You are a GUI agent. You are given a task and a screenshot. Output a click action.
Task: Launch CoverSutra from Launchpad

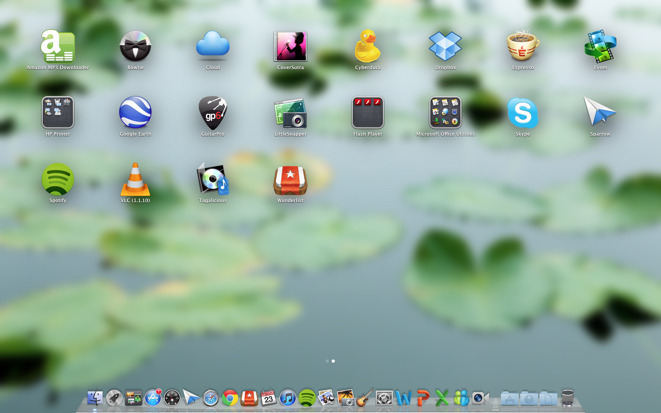(x=290, y=46)
